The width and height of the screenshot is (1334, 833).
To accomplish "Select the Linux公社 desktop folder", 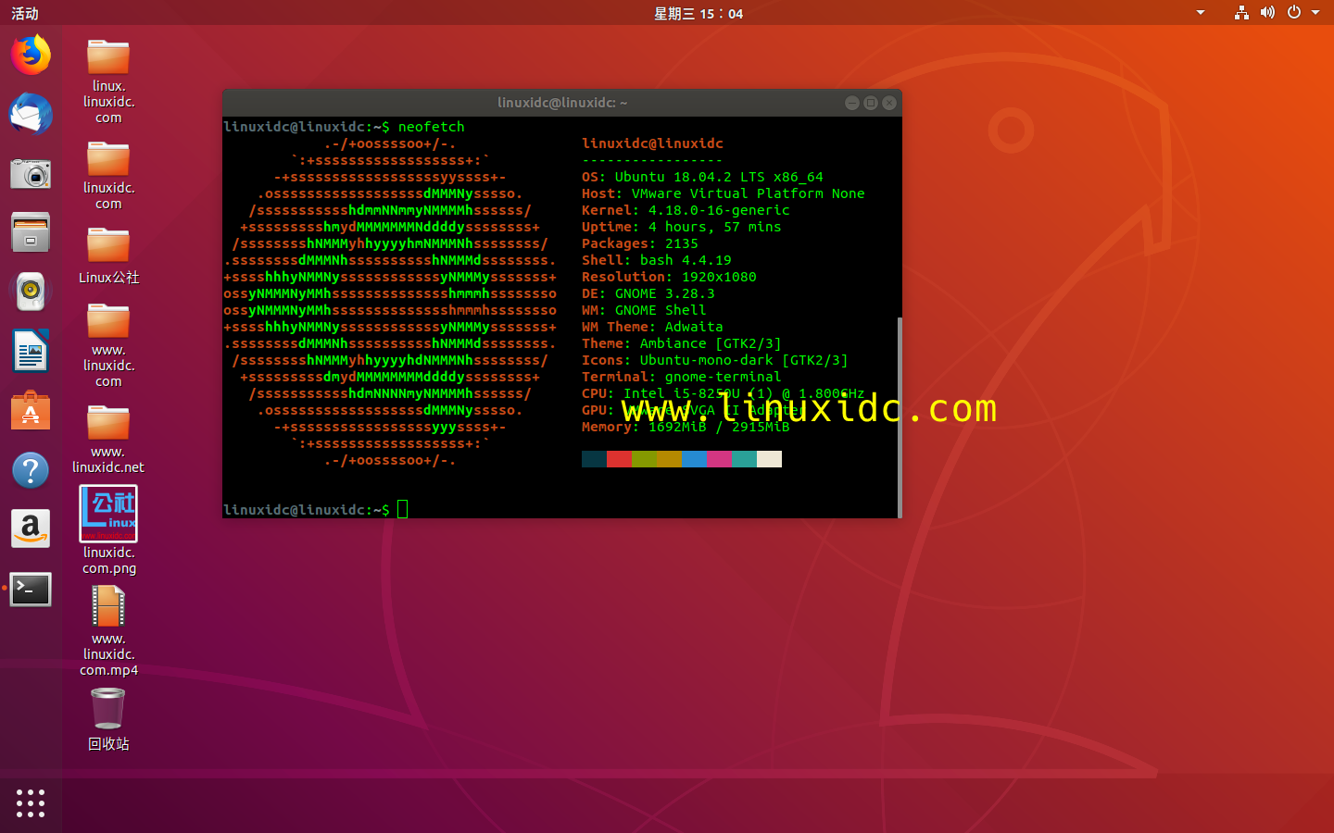I will [108, 255].
